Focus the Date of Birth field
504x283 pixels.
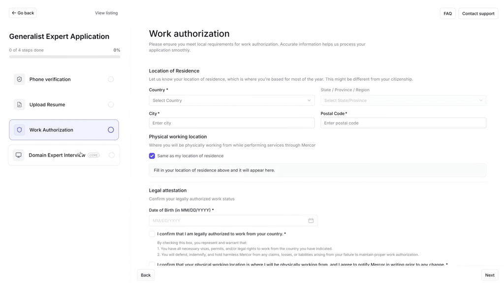(233, 220)
